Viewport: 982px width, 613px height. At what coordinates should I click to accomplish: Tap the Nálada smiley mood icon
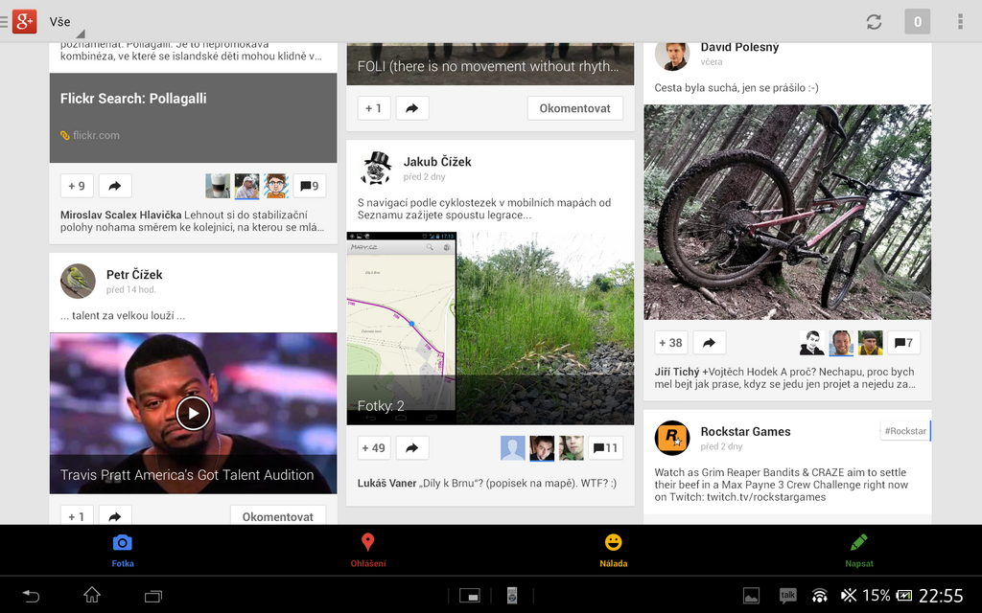tap(614, 543)
